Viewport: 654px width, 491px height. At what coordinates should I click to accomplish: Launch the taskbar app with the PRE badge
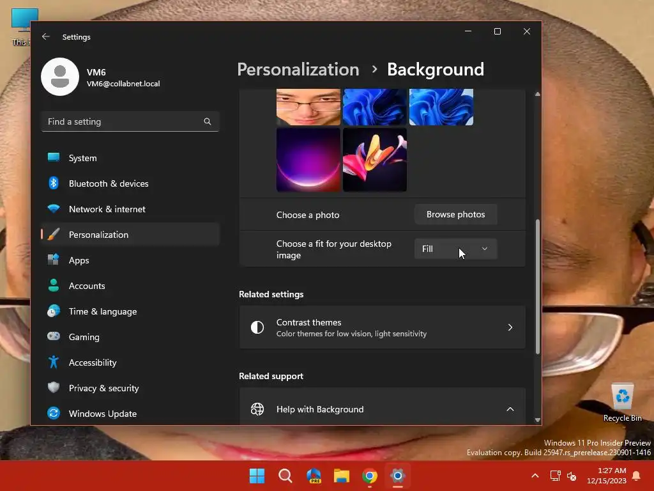pyautogui.click(x=314, y=476)
